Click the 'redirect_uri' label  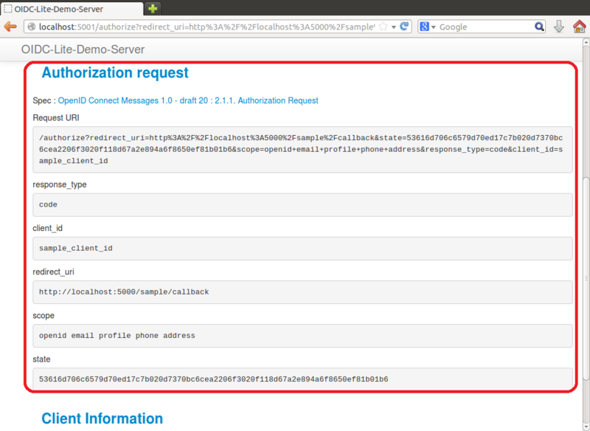coord(53,272)
